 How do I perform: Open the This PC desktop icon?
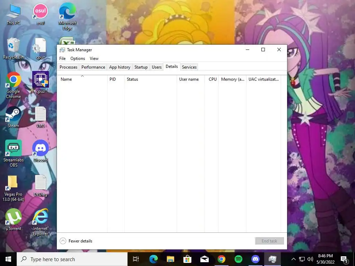(14, 14)
